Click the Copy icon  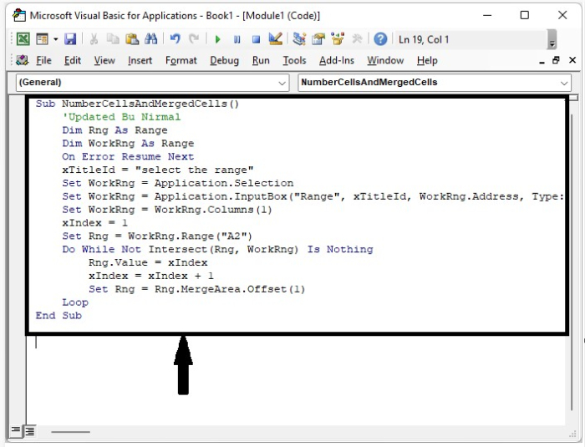(x=113, y=38)
